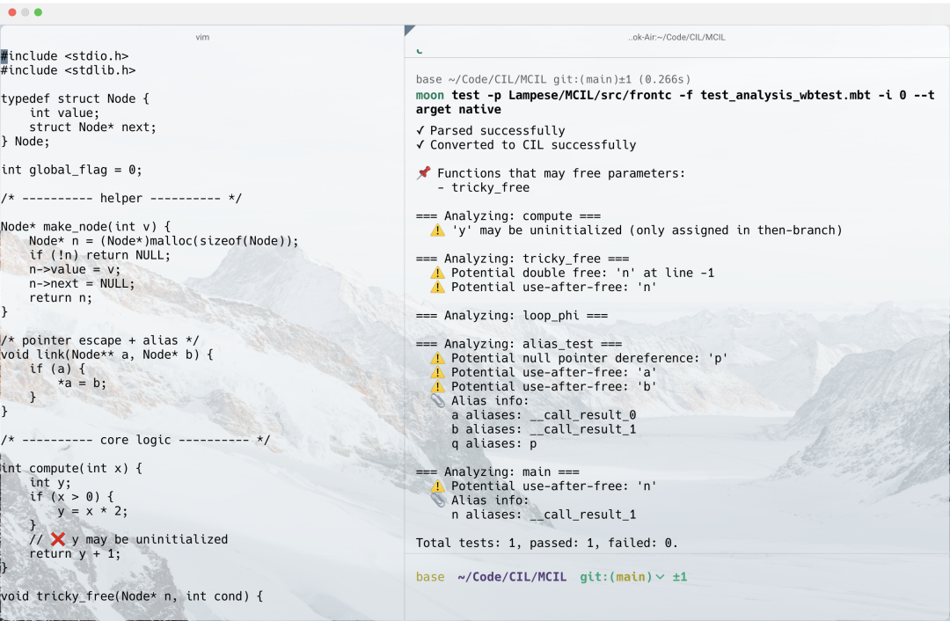
Task: Click the '*a = b;' line
Action: click(x=82, y=383)
